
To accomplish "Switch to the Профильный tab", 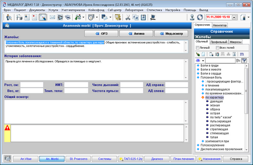I will click(219, 42).
